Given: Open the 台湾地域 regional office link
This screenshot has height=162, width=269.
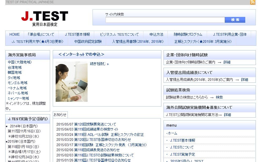Looking at the screenshot, I should 15,67.
